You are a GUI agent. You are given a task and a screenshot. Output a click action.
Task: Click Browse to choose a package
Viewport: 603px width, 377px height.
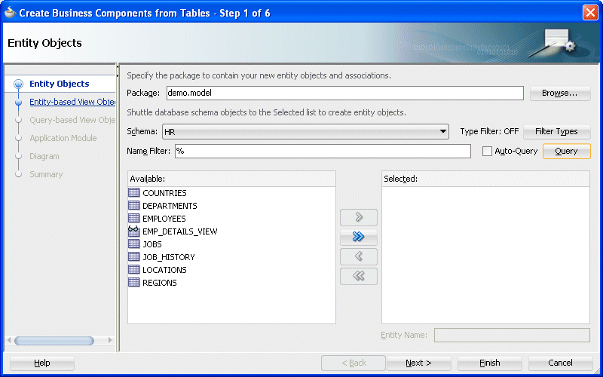point(560,93)
